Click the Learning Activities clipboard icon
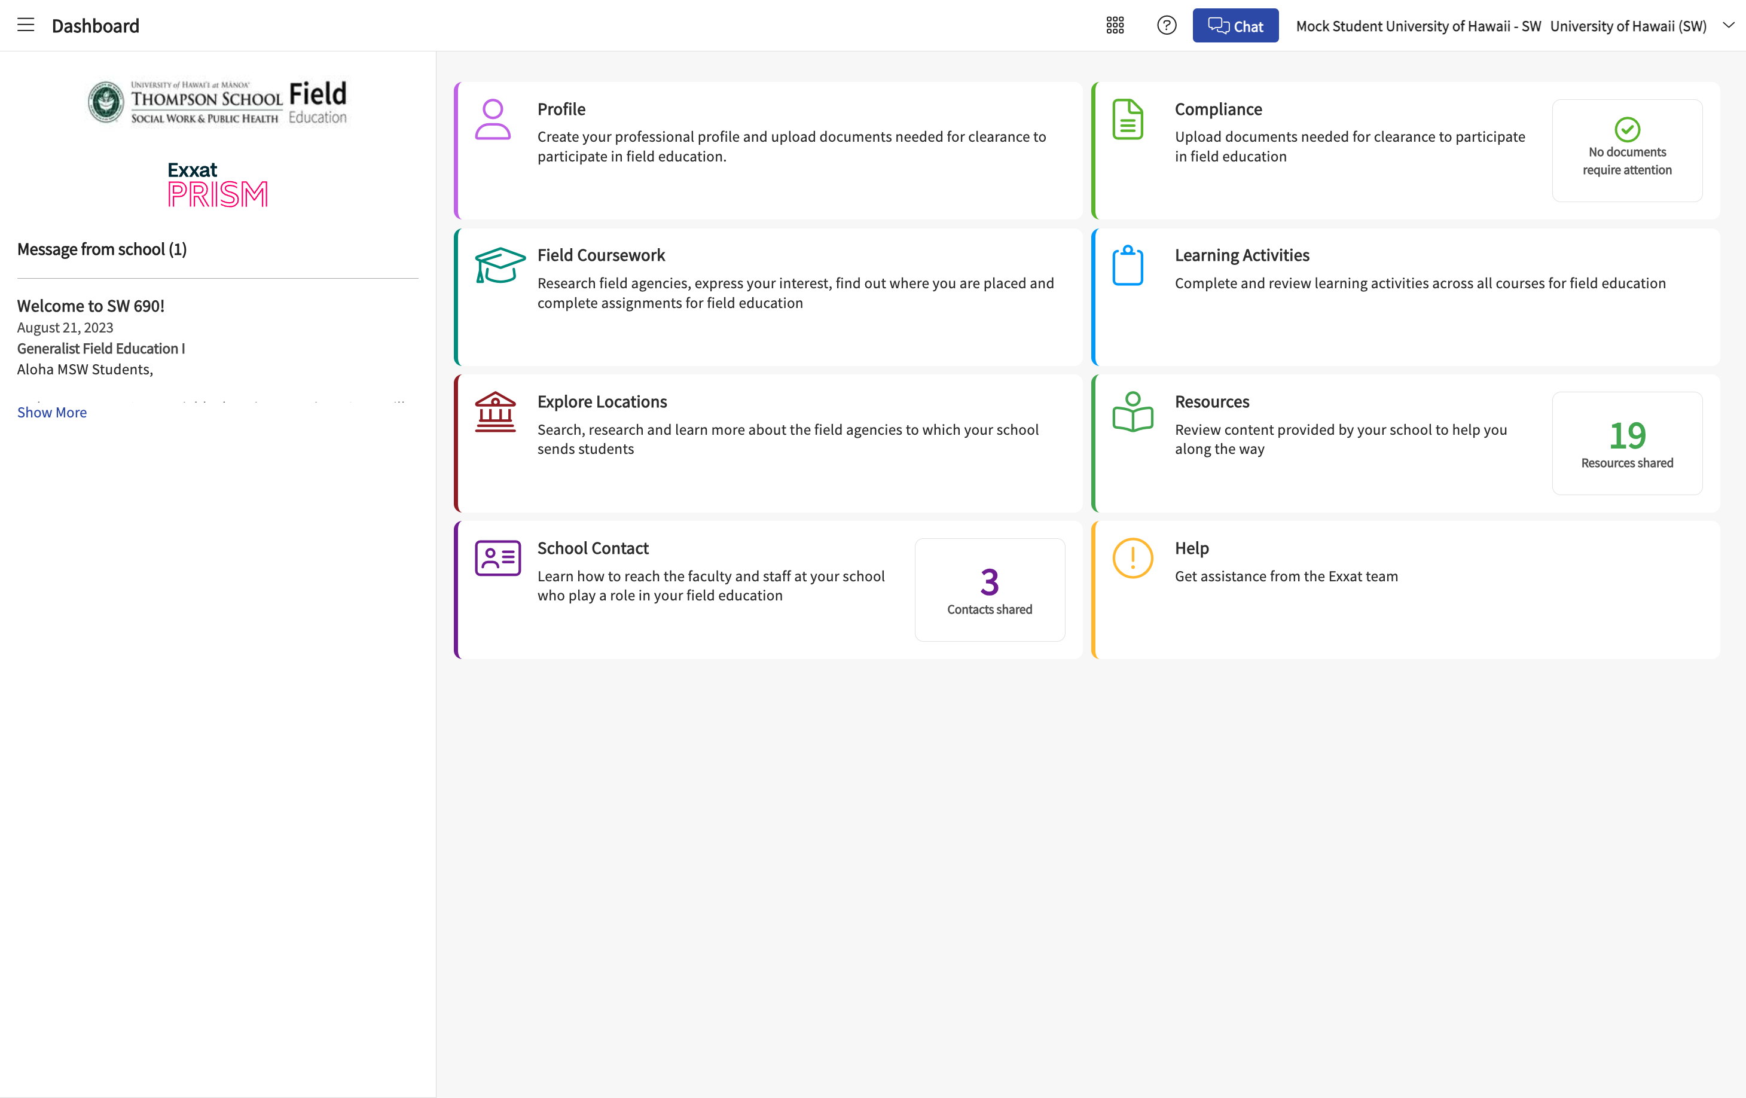 (1128, 266)
